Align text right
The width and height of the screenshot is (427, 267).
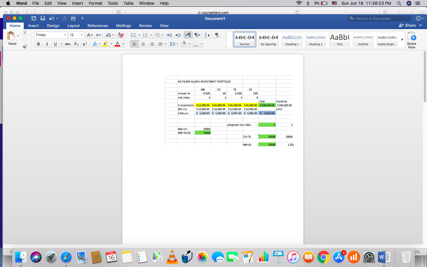(152, 44)
